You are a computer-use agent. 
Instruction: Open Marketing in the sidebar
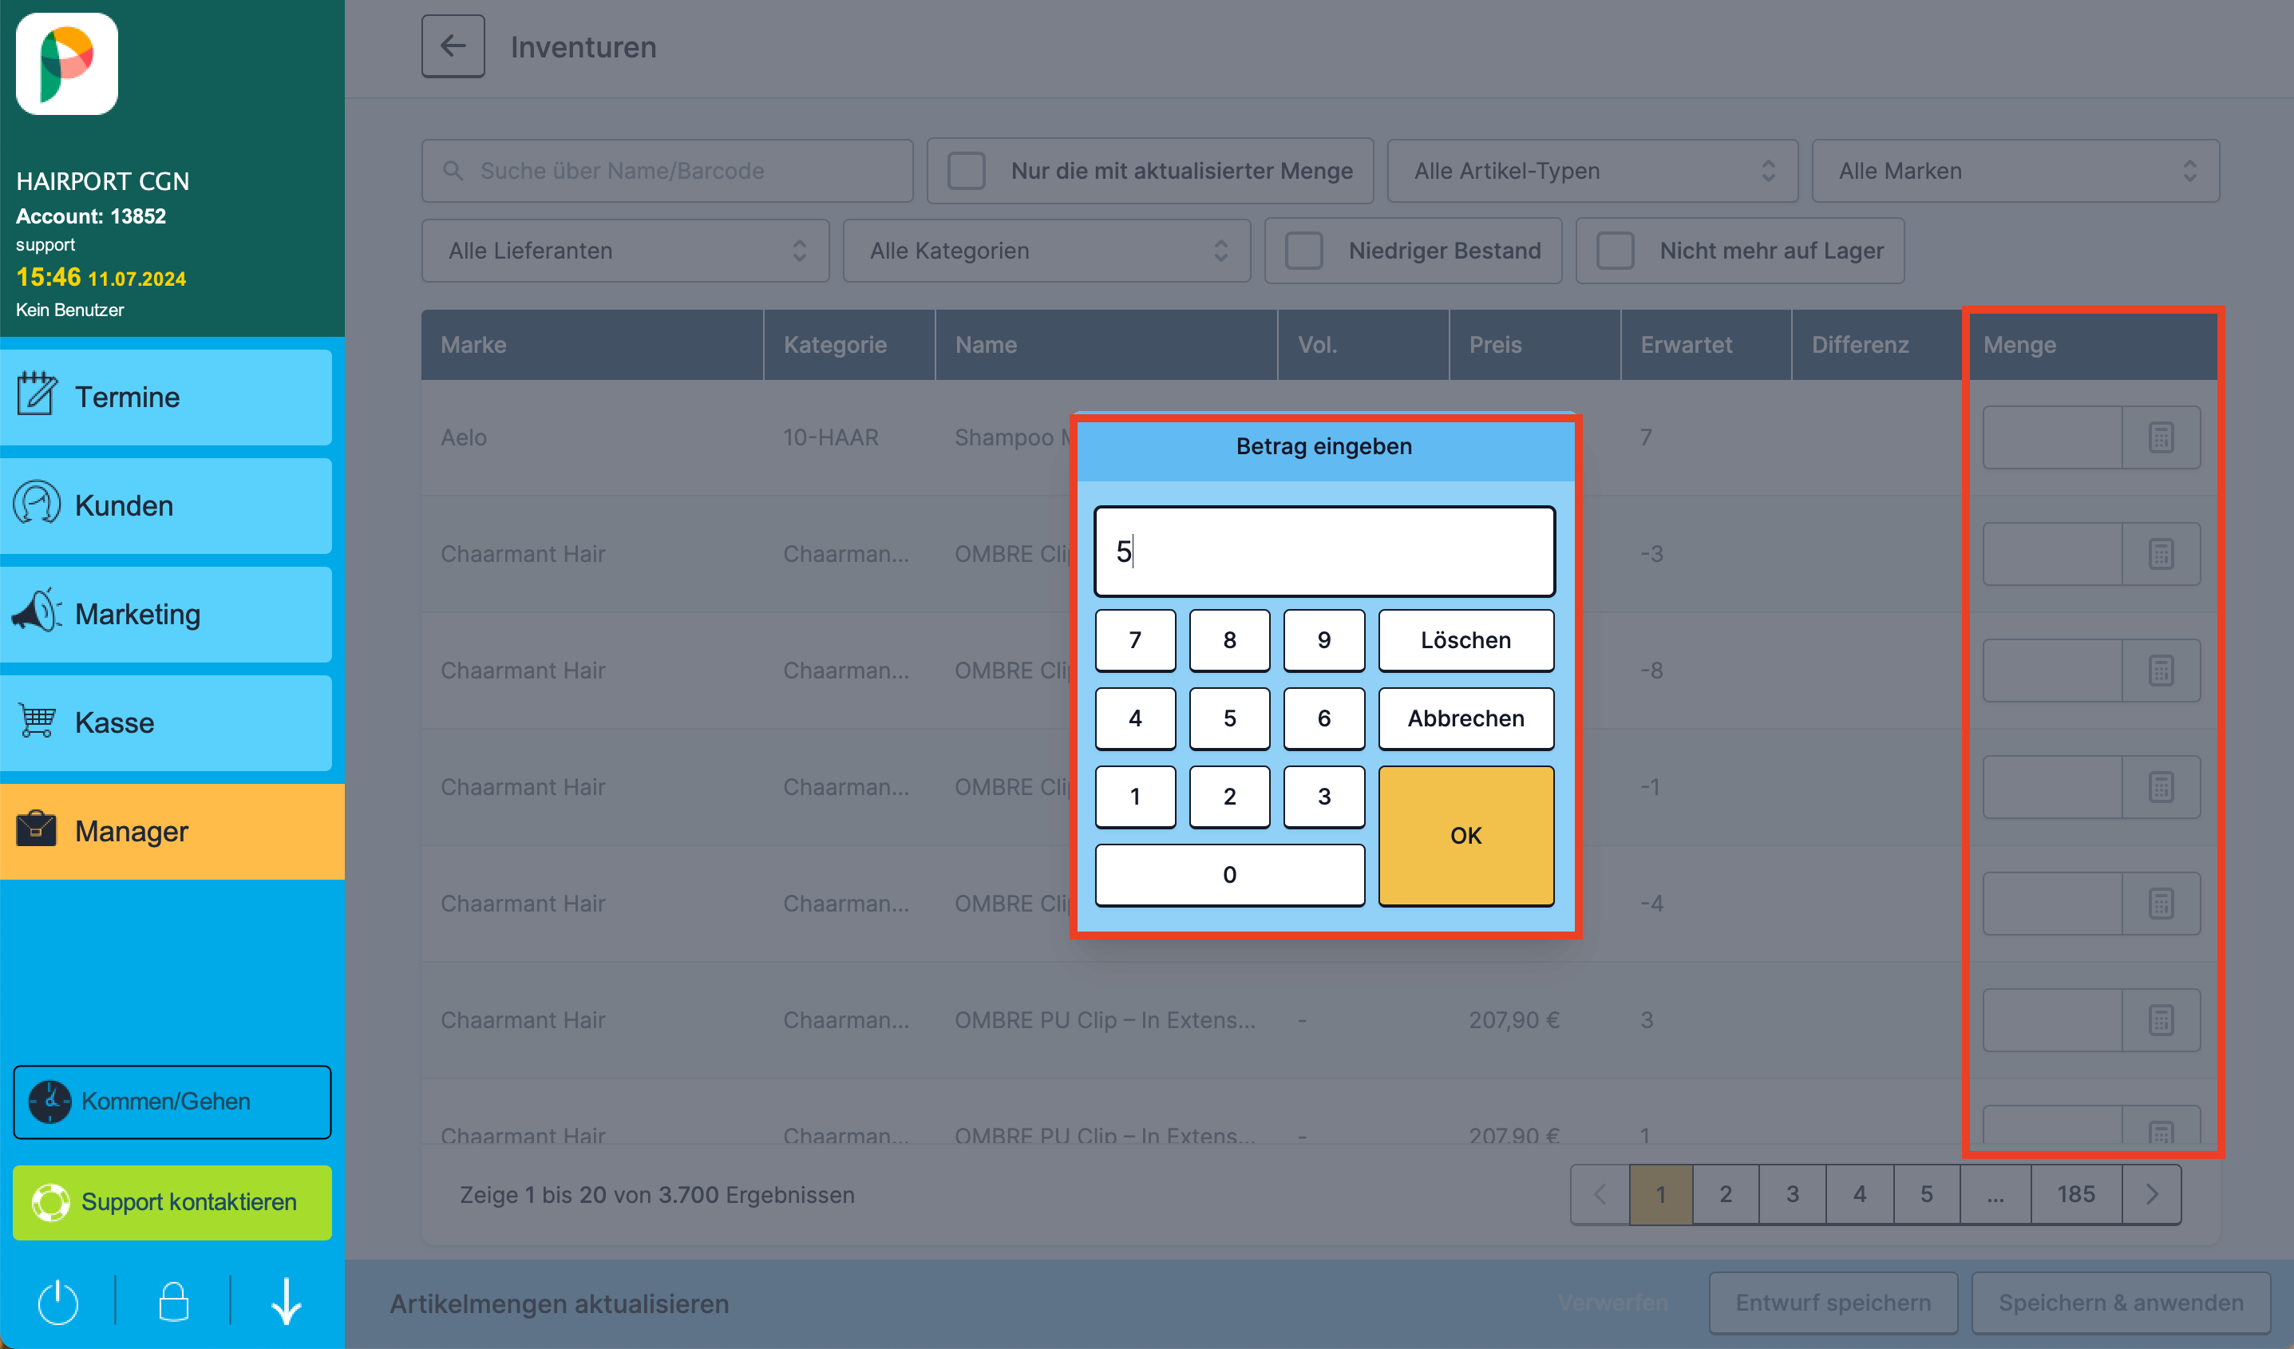coord(166,615)
